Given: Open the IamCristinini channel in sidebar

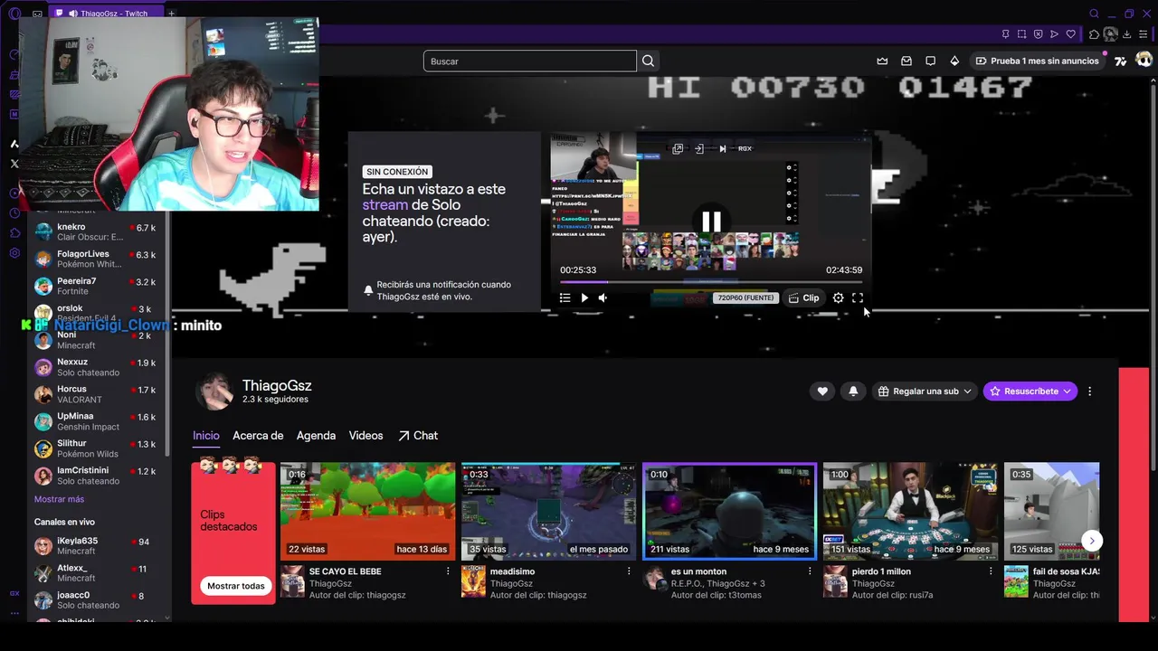Looking at the screenshot, I should (x=98, y=476).
